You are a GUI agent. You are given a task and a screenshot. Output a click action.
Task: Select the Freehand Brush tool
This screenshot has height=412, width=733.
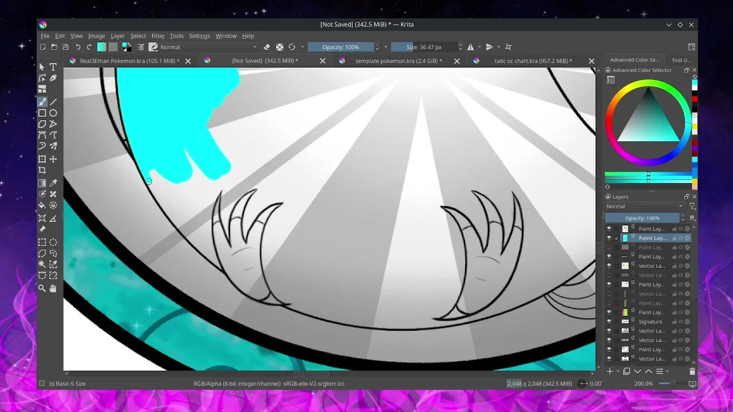[42, 102]
